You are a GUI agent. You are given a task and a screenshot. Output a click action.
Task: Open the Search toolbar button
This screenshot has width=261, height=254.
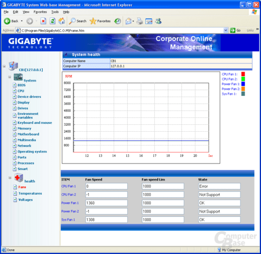point(78,21)
